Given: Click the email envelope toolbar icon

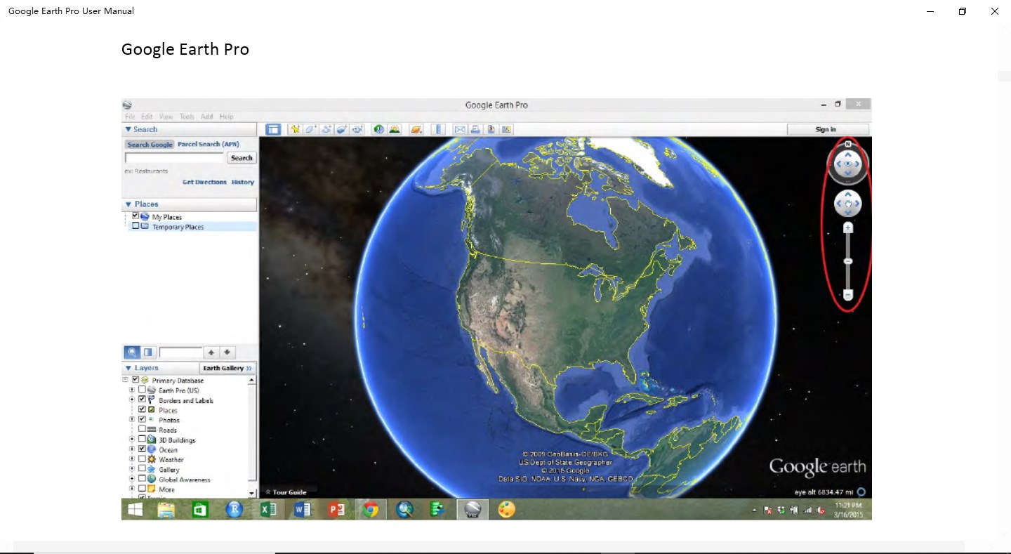Looking at the screenshot, I should tap(460, 129).
